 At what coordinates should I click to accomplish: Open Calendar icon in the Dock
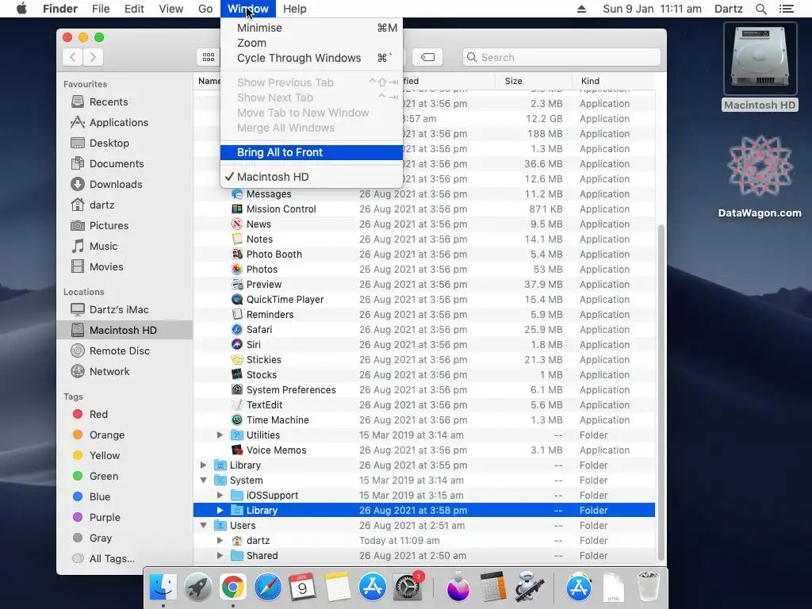click(302, 587)
